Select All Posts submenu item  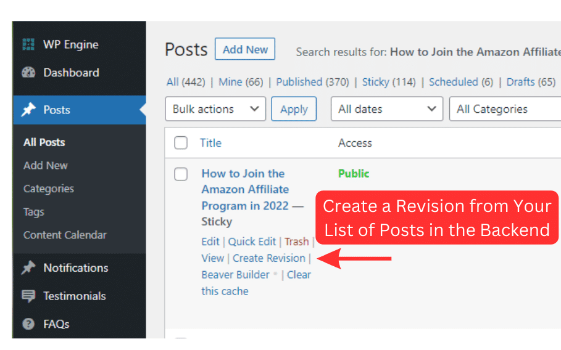pos(44,142)
